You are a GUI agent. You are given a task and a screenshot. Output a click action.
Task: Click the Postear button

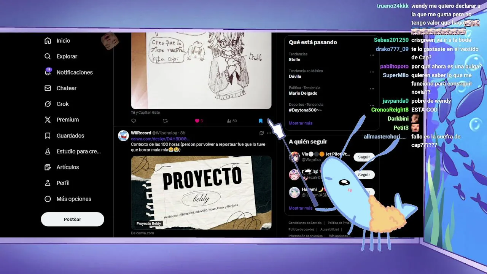point(72,219)
